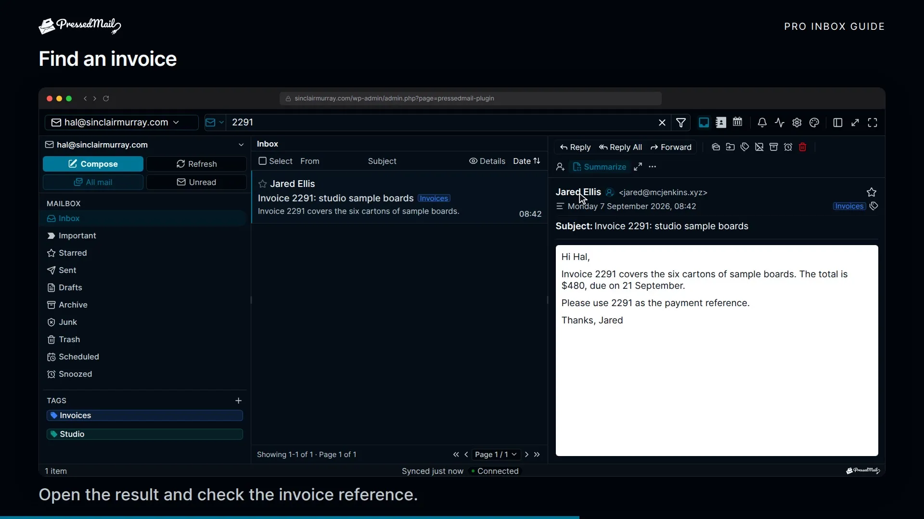The image size is (924, 519).
Task: Mark message as read envelope icon
Action: tap(716, 147)
